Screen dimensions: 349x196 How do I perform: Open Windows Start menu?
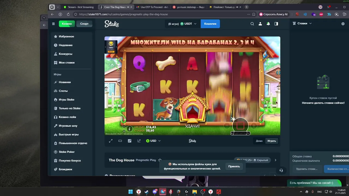point(131,192)
